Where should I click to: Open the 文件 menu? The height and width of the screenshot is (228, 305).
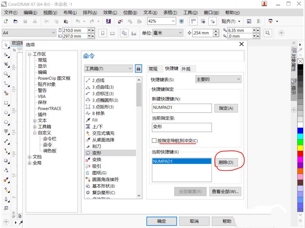tap(11, 13)
